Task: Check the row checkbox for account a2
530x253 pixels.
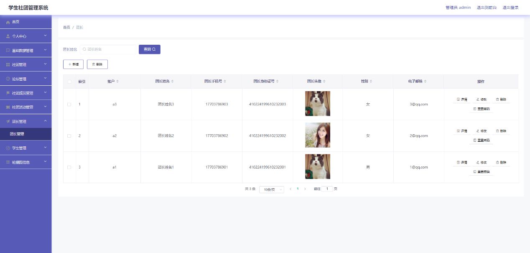Action: [x=69, y=136]
